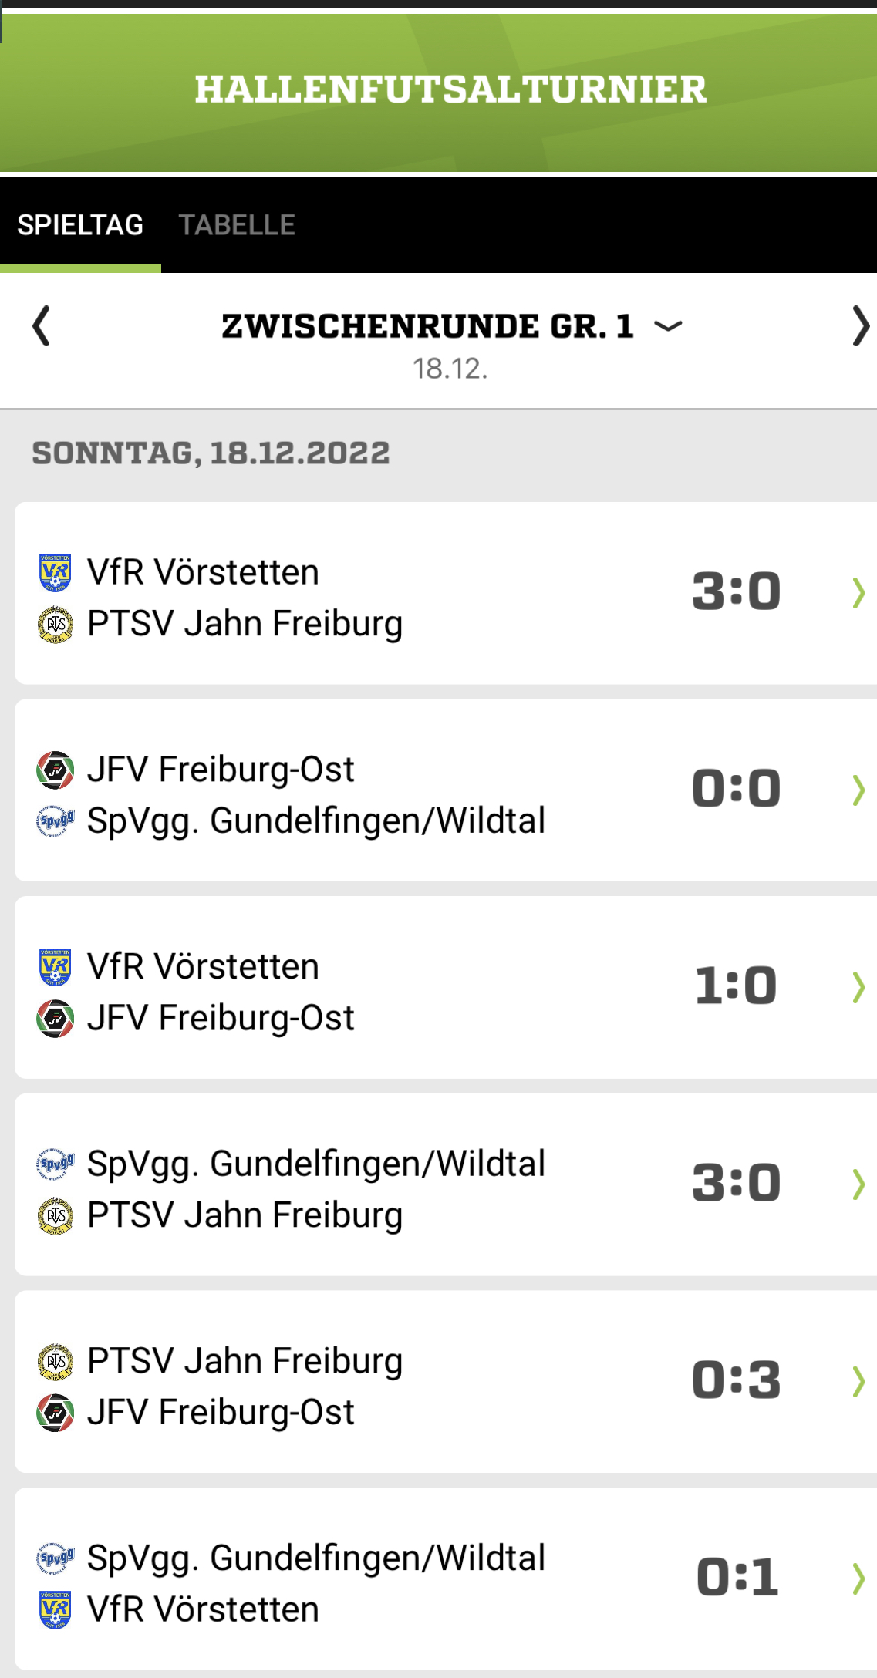
Task: Open VfR Vörstetten team name in third match
Action: pyautogui.click(x=203, y=967)
